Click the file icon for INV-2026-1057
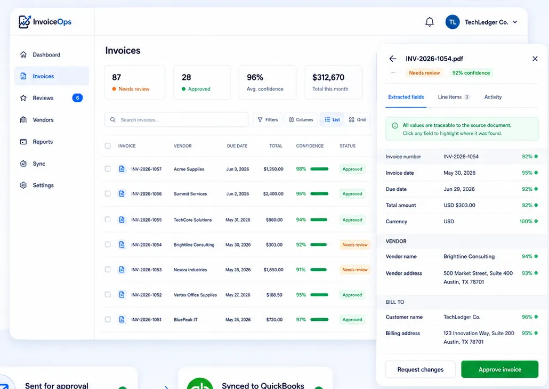Viewport: 549px width, 389px height. pos(122,169)
